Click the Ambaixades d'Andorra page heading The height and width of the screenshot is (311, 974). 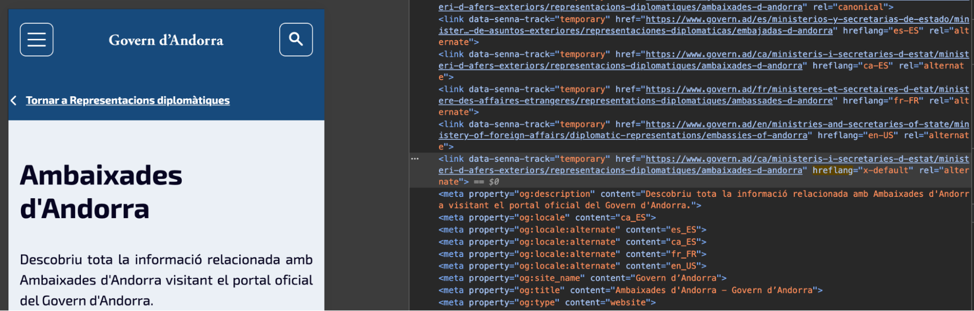click(101, 192)
